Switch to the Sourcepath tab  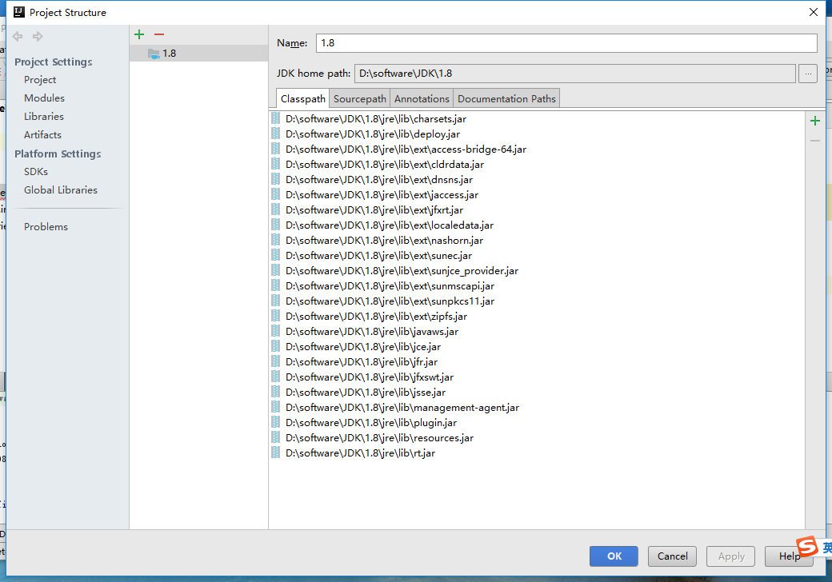point(360,98)
